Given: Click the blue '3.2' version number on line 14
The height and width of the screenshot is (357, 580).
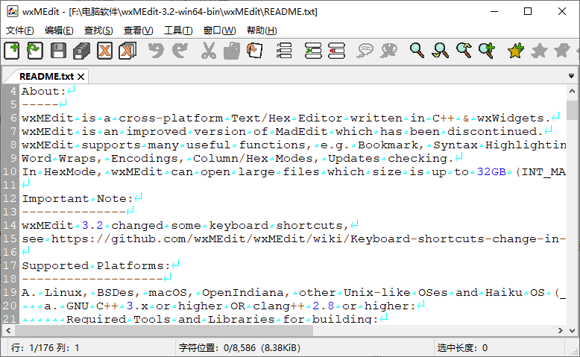Looking at the screenshot, I should (92, 226).
